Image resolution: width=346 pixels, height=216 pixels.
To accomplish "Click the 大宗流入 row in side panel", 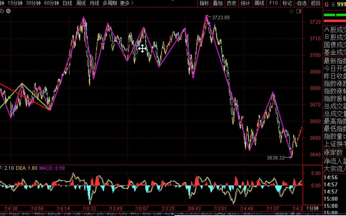I will pyautogui.click(x=335, y=169).
